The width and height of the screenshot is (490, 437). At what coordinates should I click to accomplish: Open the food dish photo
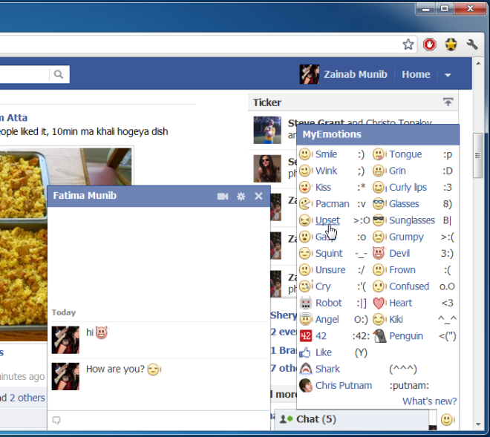coord(65,244)
